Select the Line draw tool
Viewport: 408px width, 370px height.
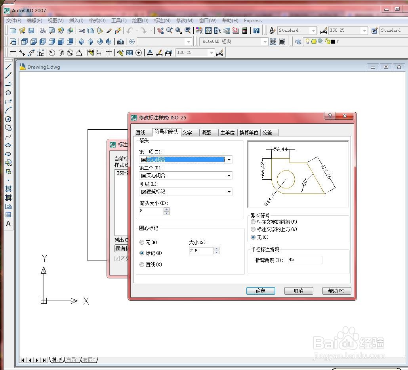click(8, 67)
